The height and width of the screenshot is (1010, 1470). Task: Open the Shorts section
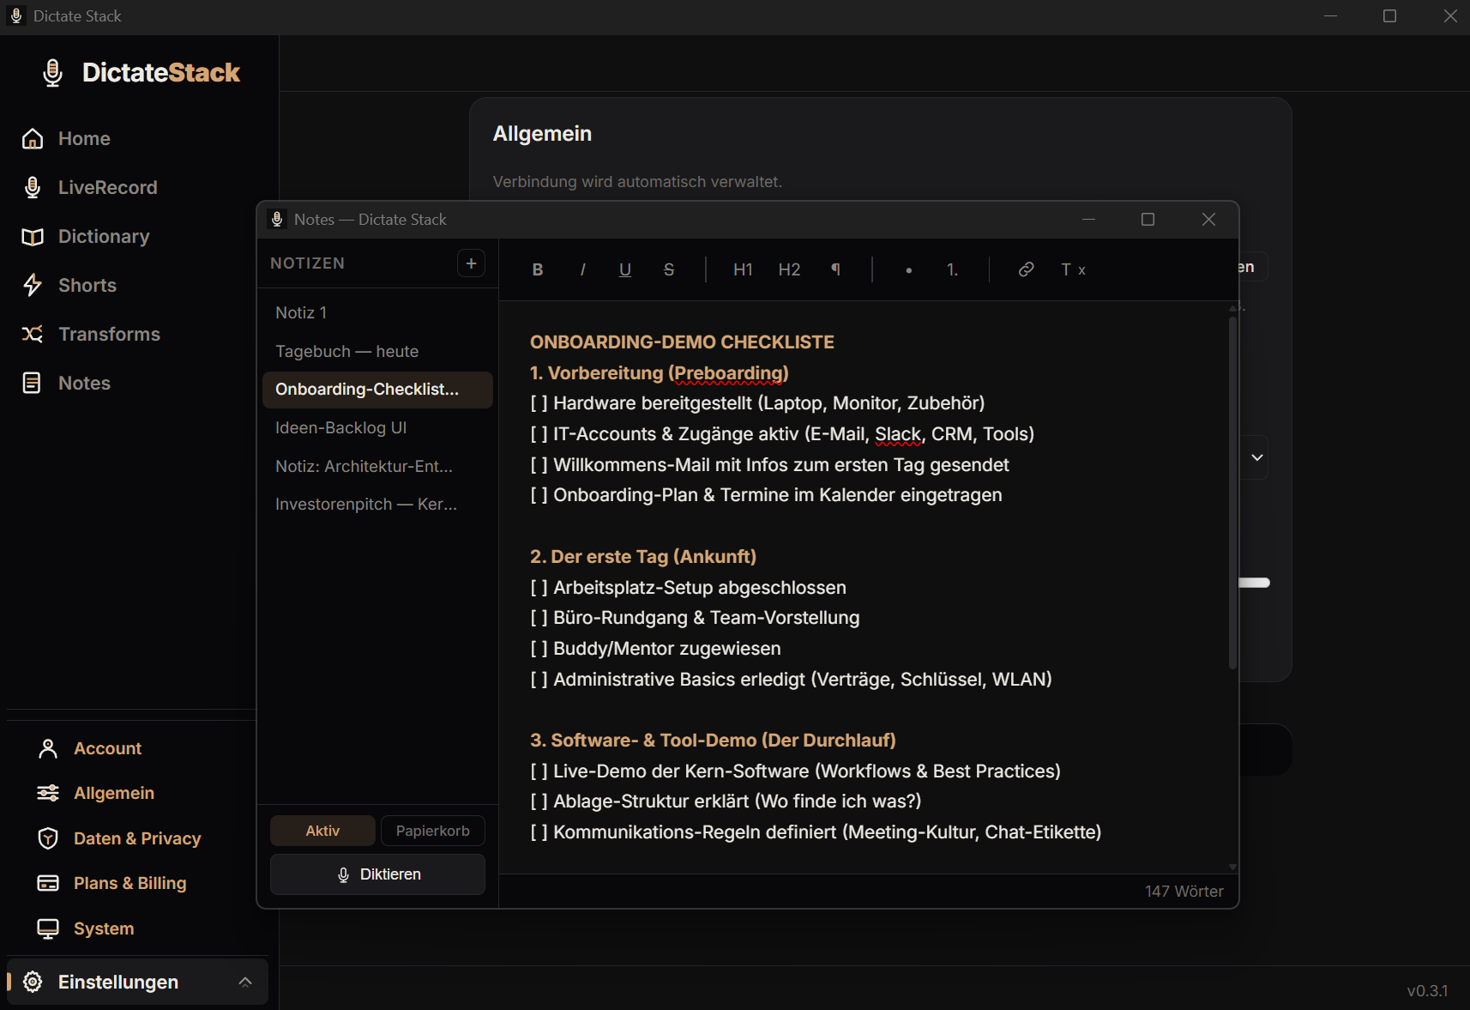(x=87, y=286)
